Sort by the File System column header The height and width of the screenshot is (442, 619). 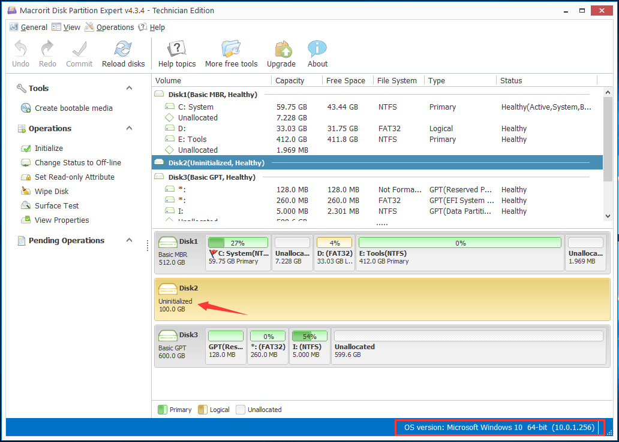click(x=399, y=80)
